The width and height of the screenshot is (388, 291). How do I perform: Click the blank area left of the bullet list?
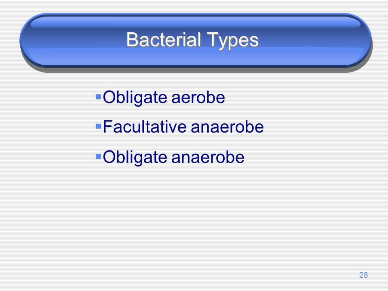(47, 127)
